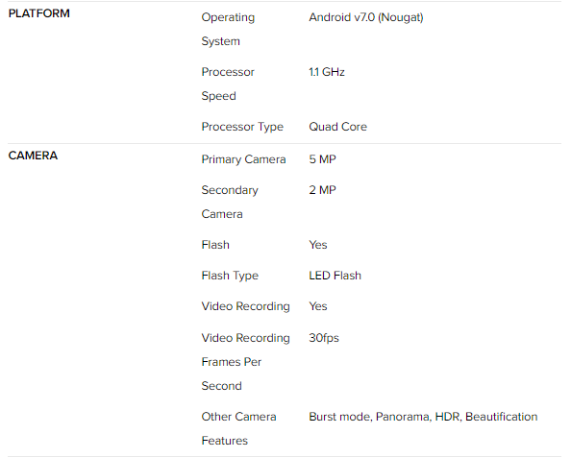Click the CAMERA section heading
Image resolution: width=571 pixels, height=458 pixels.
coord(33,156)
